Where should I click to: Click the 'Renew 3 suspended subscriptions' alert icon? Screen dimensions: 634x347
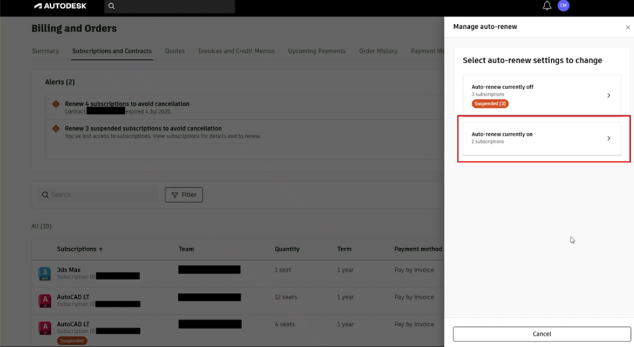(x=56, y=129)
